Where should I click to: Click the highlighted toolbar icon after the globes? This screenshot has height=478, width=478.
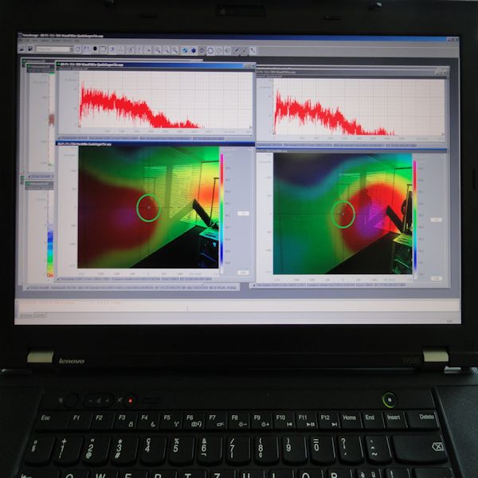click(202, 50)
